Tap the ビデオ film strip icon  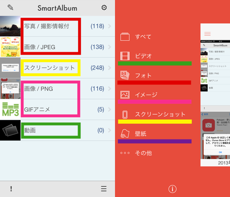coord(125,56)
